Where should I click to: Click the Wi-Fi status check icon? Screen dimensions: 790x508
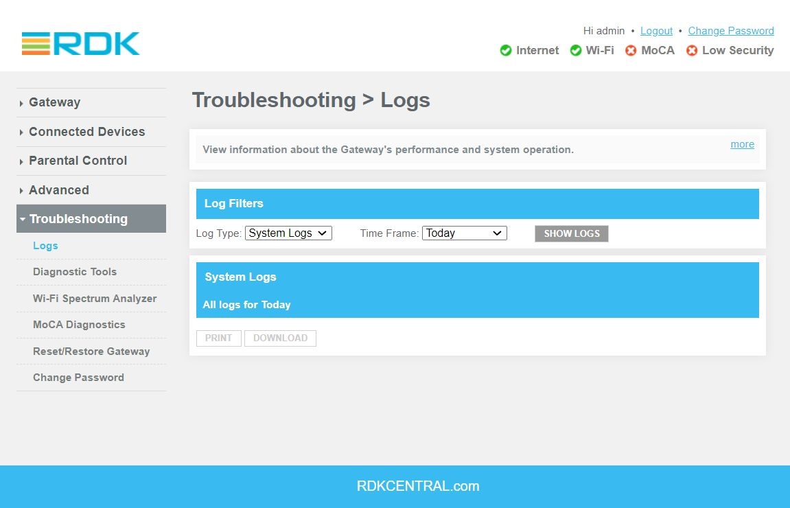click(x=576, y=50)
